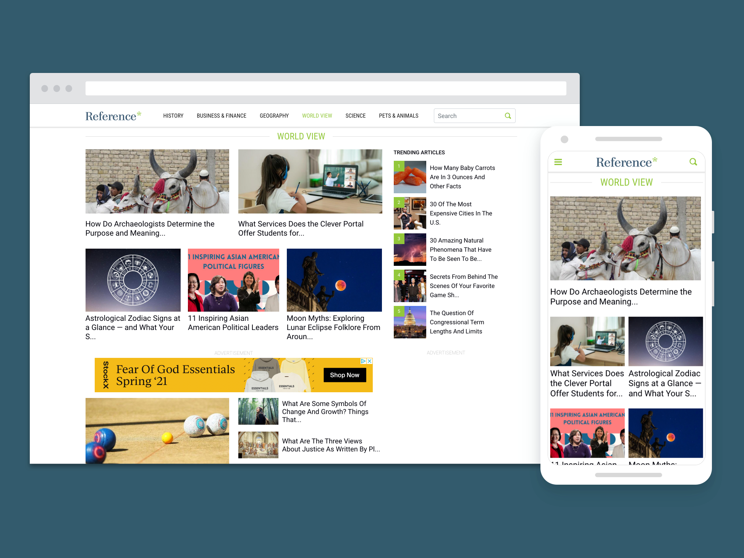Click the StockX logo on banner ad
Viewport: 744px width, 558px height.
106,375
